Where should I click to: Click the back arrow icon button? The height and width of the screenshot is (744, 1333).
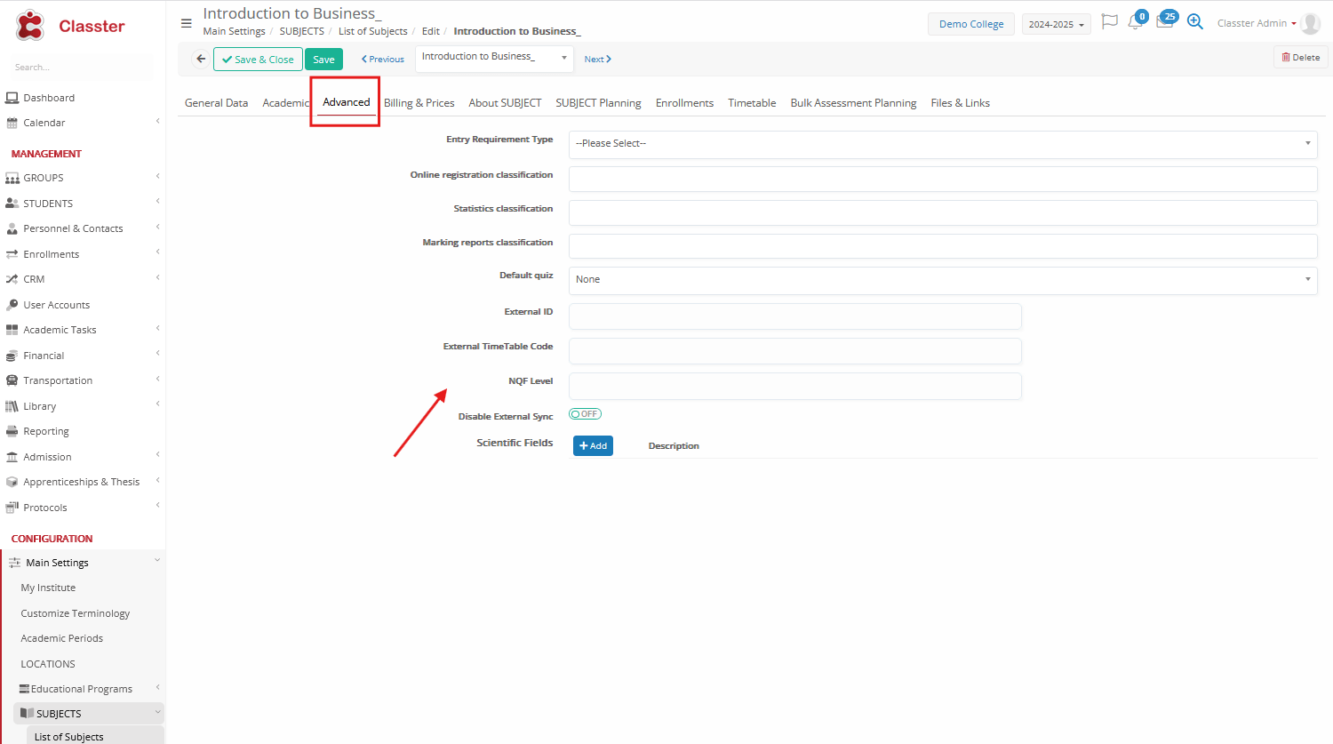[201, 59]
